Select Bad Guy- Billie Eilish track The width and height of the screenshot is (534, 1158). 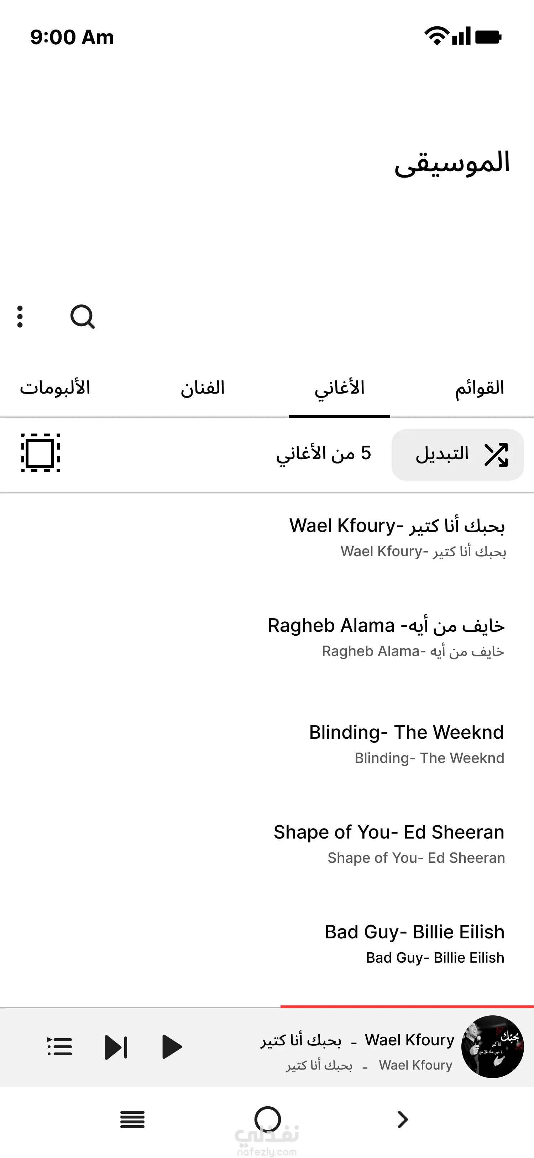[x=414, y=942]
